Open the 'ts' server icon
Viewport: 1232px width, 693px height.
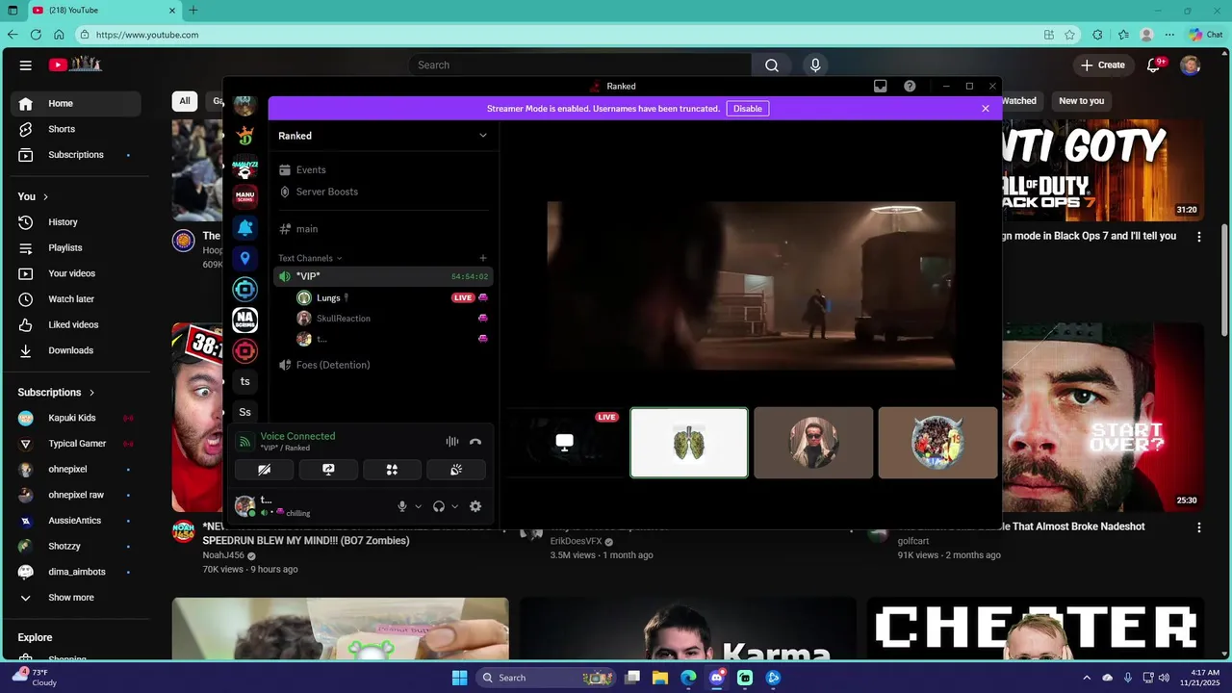point(245,381)
